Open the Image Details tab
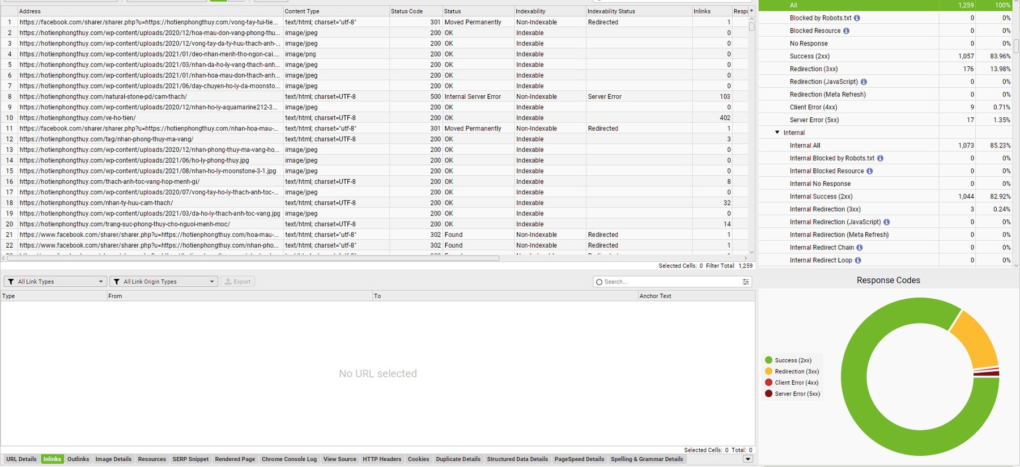 click(x=113, y=459)
